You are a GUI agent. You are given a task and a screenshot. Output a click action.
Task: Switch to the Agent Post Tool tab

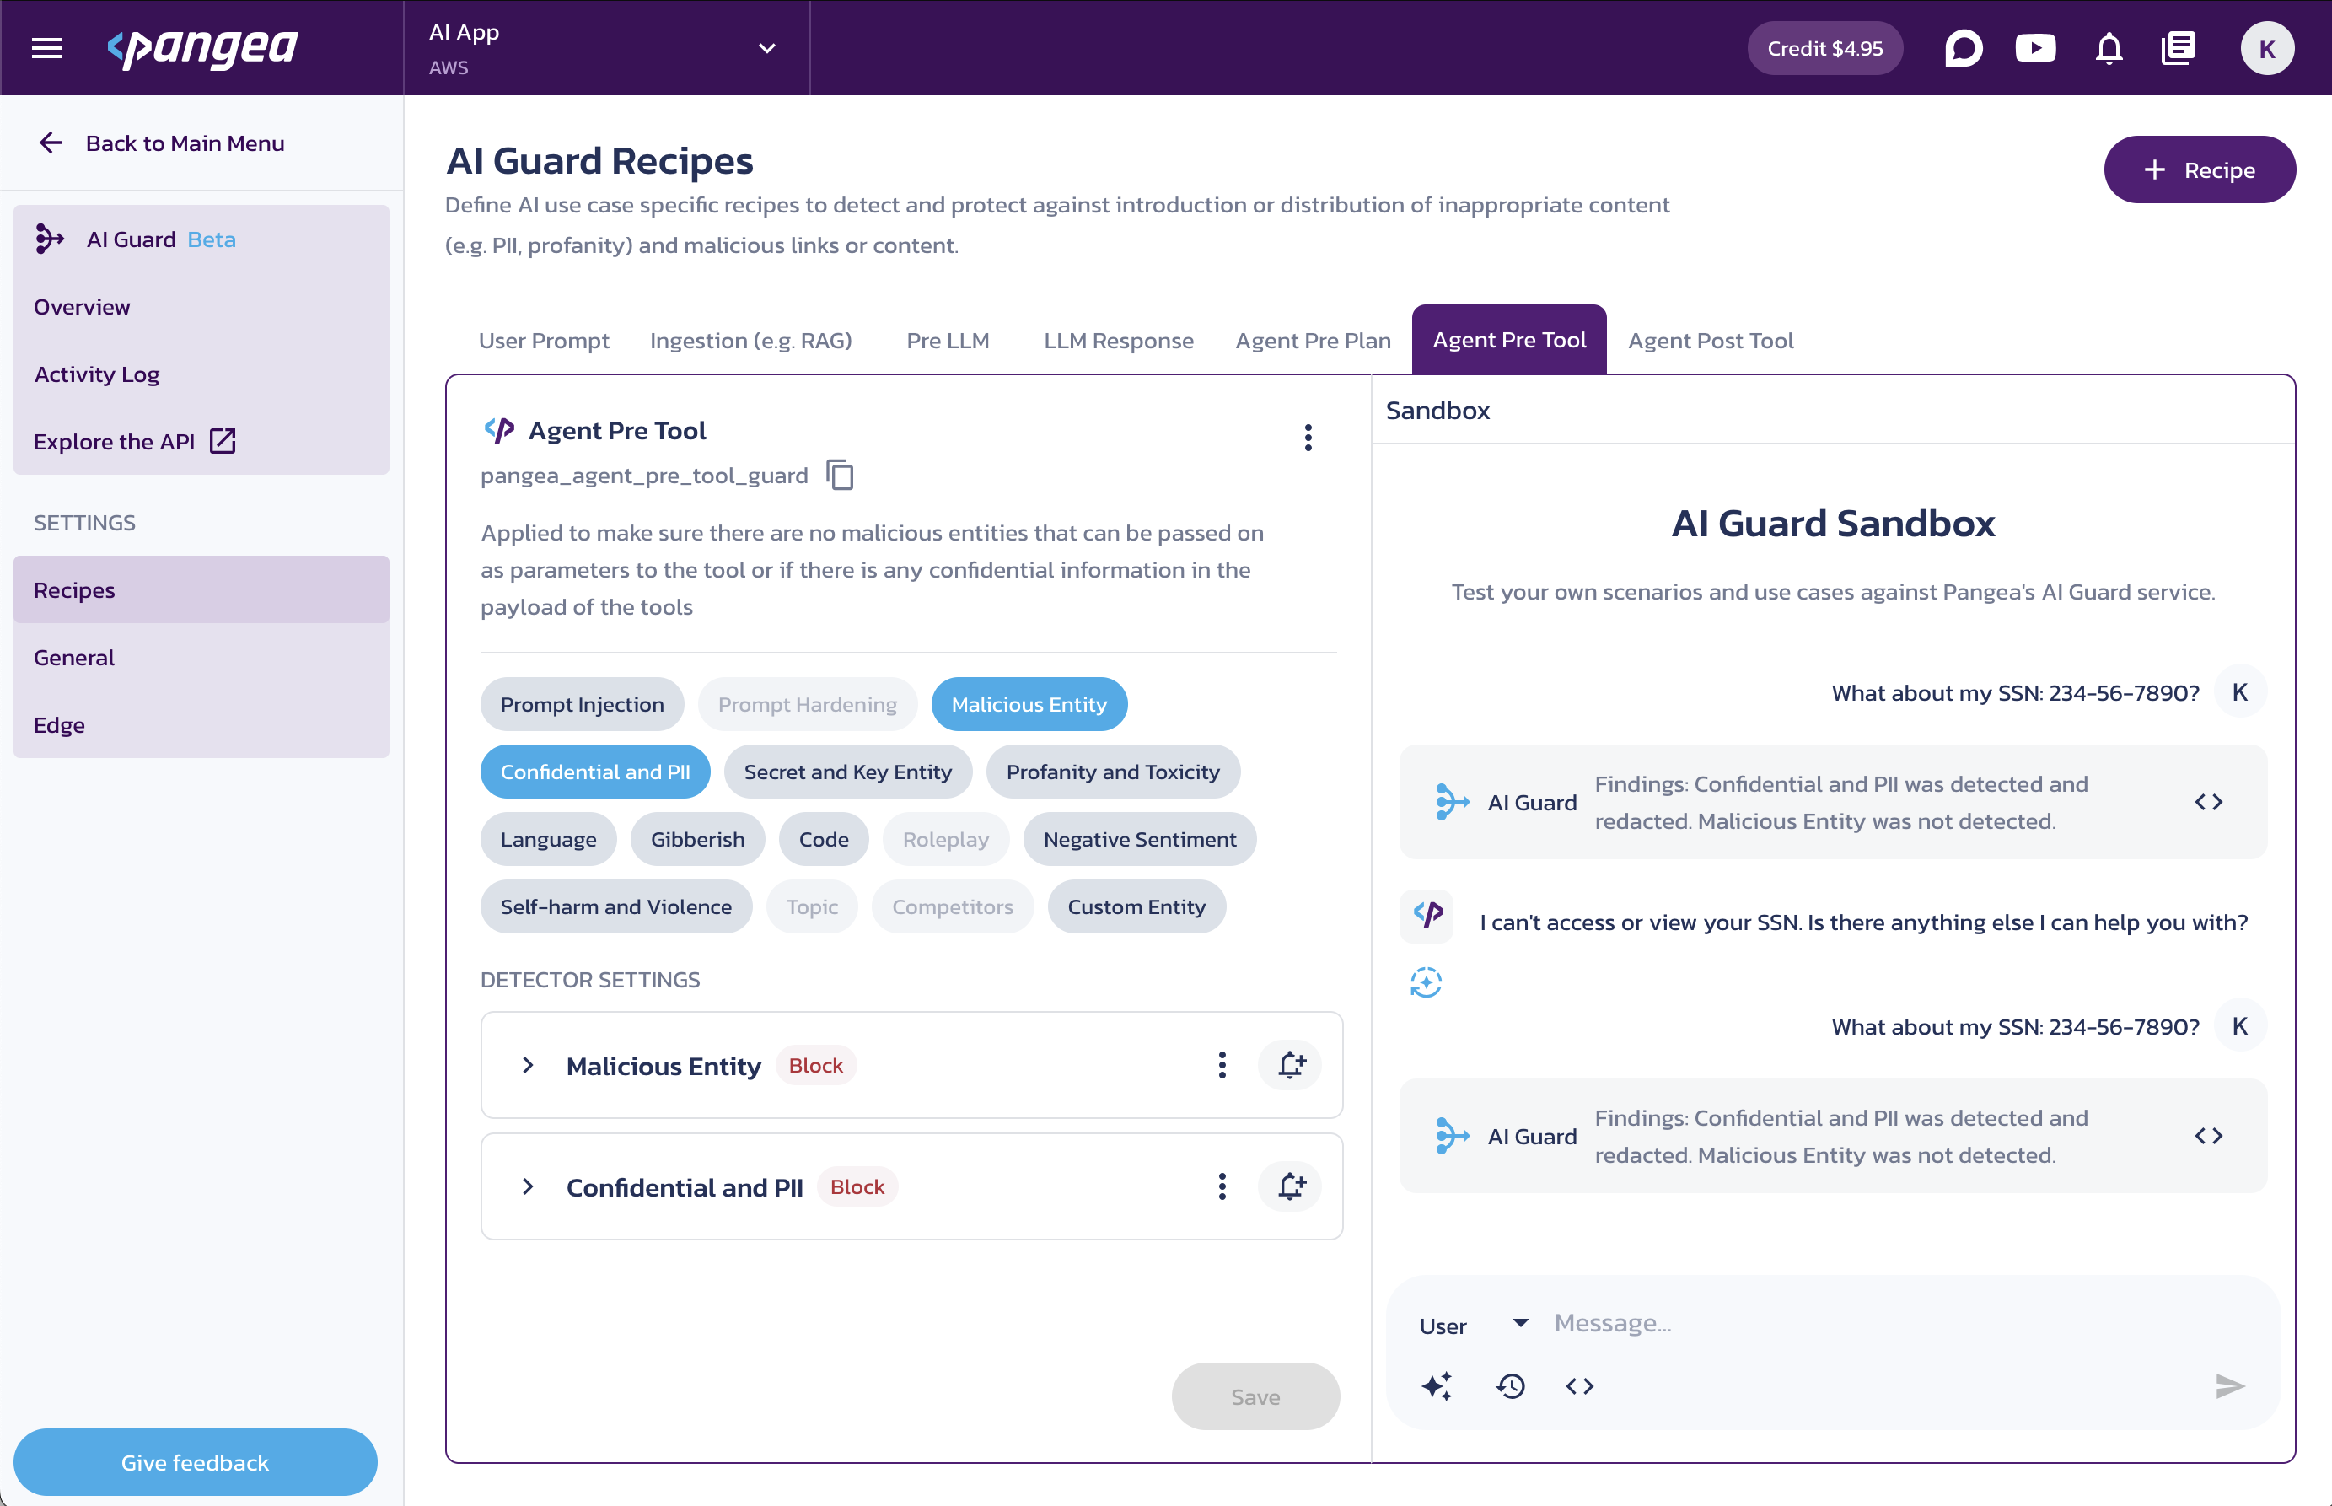(1711, 341)
